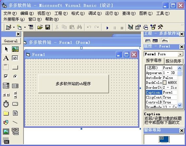Click the properties list scroll-up arrow
Screen dimensions: 186x146
[179, 68]
